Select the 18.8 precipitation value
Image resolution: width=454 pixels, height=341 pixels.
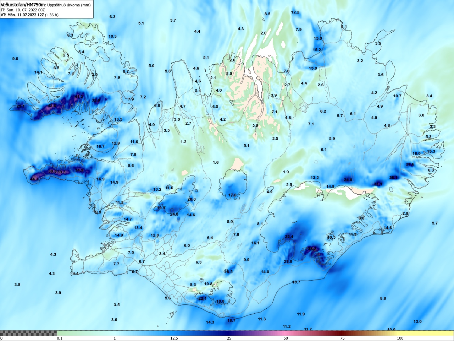point(220,301)
